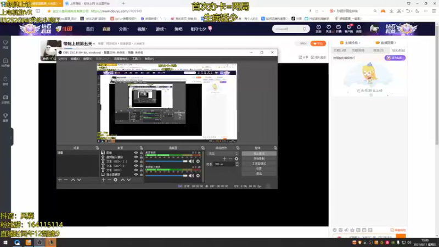Toggle visibility of the display capture source
Screen dimensions: 439x247
click(x=136, y=174)
